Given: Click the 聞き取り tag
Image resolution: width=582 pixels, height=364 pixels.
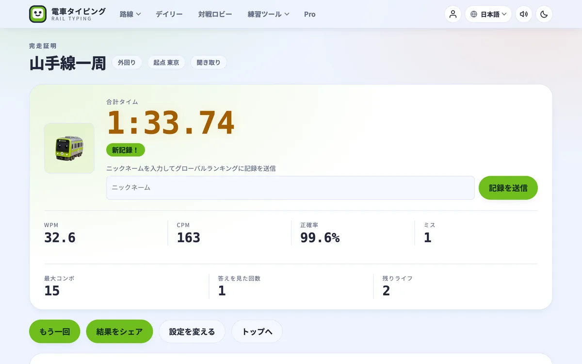Looking at the screenshot, I should [x=209, y=63].
